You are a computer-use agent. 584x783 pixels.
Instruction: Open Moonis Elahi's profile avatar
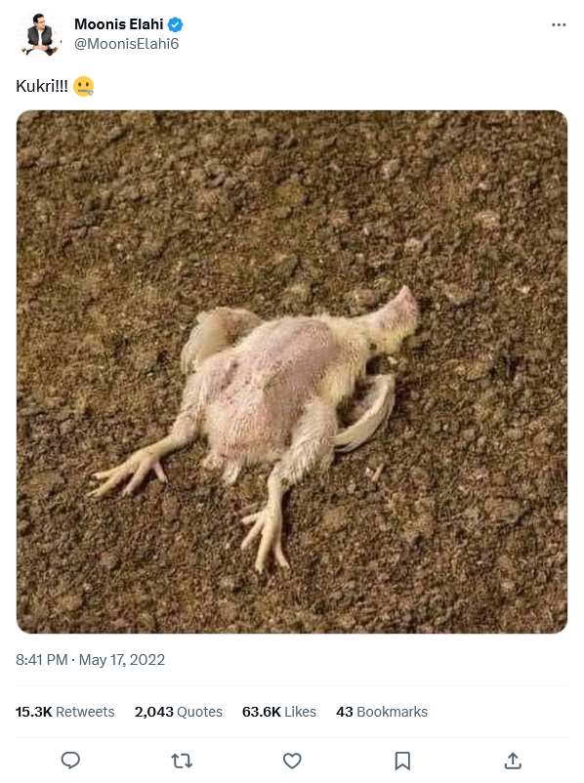point(39,34)
